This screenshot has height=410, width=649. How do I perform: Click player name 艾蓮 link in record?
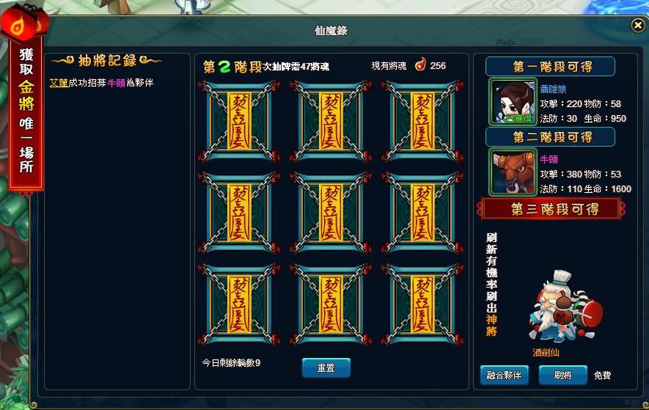coord(59,83)
